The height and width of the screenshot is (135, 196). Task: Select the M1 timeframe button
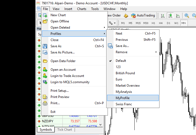(x=123, y=23)
